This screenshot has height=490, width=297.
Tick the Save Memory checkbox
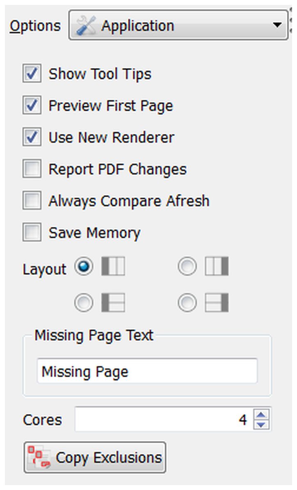32,232
